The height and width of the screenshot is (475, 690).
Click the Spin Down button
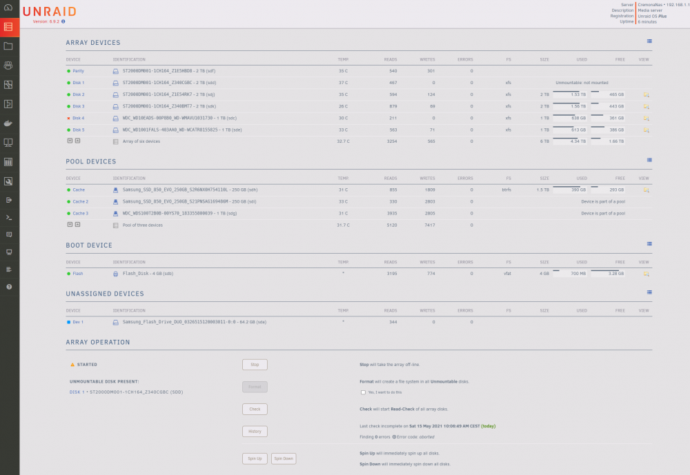point(284,458)
